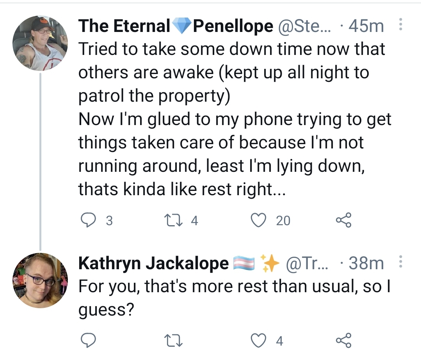Like Penellope's tweet with heart icon

[258, 220]
